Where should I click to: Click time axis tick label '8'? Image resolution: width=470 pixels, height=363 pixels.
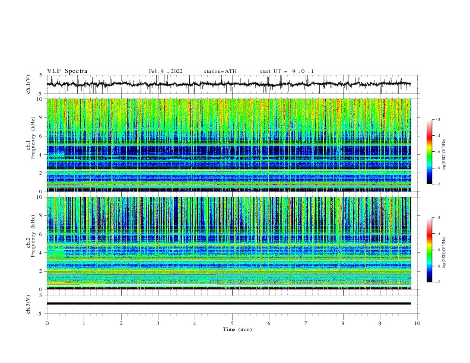(x=343, y=323)
